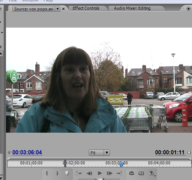The height and width of the screenshot is (180, 192).
Task: Open the panel flyout menu arrow
Action: coord(189,9)
